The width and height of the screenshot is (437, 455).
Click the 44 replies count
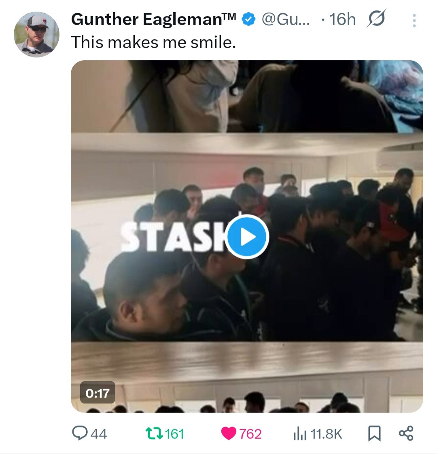99,434
